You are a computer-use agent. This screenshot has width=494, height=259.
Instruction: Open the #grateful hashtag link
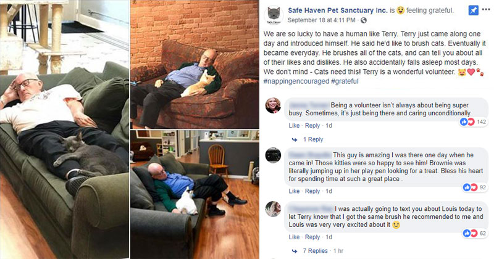coord(345,81)
